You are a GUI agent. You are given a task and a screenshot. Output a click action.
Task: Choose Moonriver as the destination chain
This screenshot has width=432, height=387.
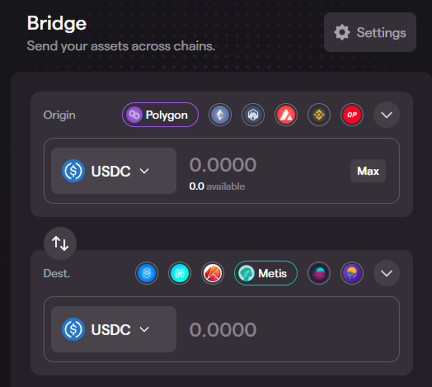pos(352,274)
